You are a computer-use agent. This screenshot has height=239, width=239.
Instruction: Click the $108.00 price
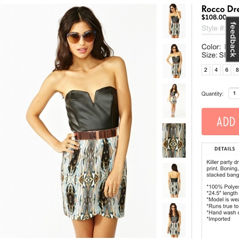click(214, 17)
